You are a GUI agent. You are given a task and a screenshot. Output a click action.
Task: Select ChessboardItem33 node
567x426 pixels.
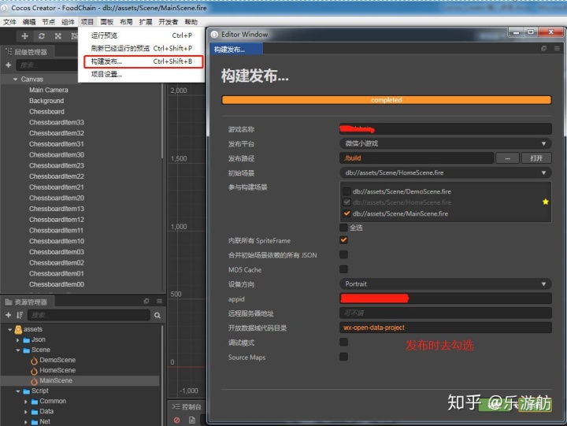[x=57, y=123]
